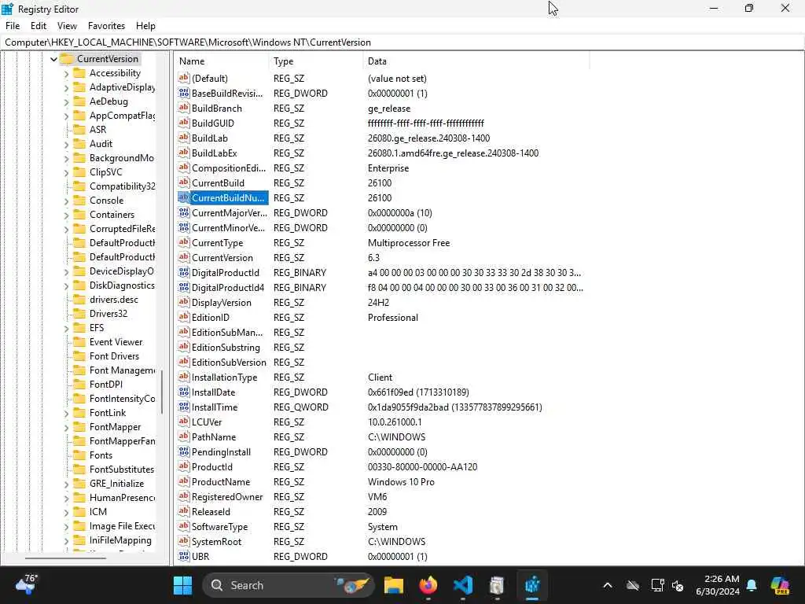Select the Font Drivers key
This screenshot has height=604, width=805.
pyautogui.click(x=114, y=356)
